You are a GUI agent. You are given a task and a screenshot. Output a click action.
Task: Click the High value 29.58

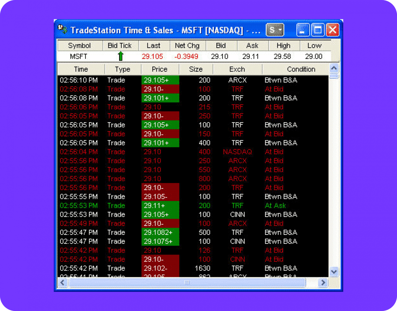[x=282, y=57]
